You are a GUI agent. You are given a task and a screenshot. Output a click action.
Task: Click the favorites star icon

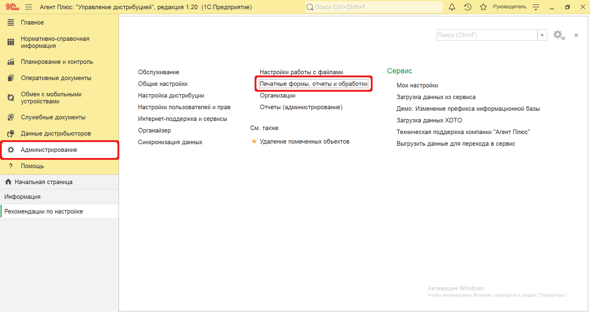[483, 7]
